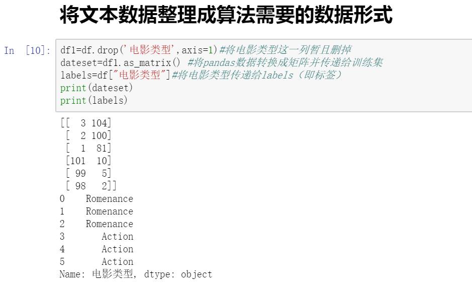
Task: Click output row [ 3 104]
Action: [86, 123]
